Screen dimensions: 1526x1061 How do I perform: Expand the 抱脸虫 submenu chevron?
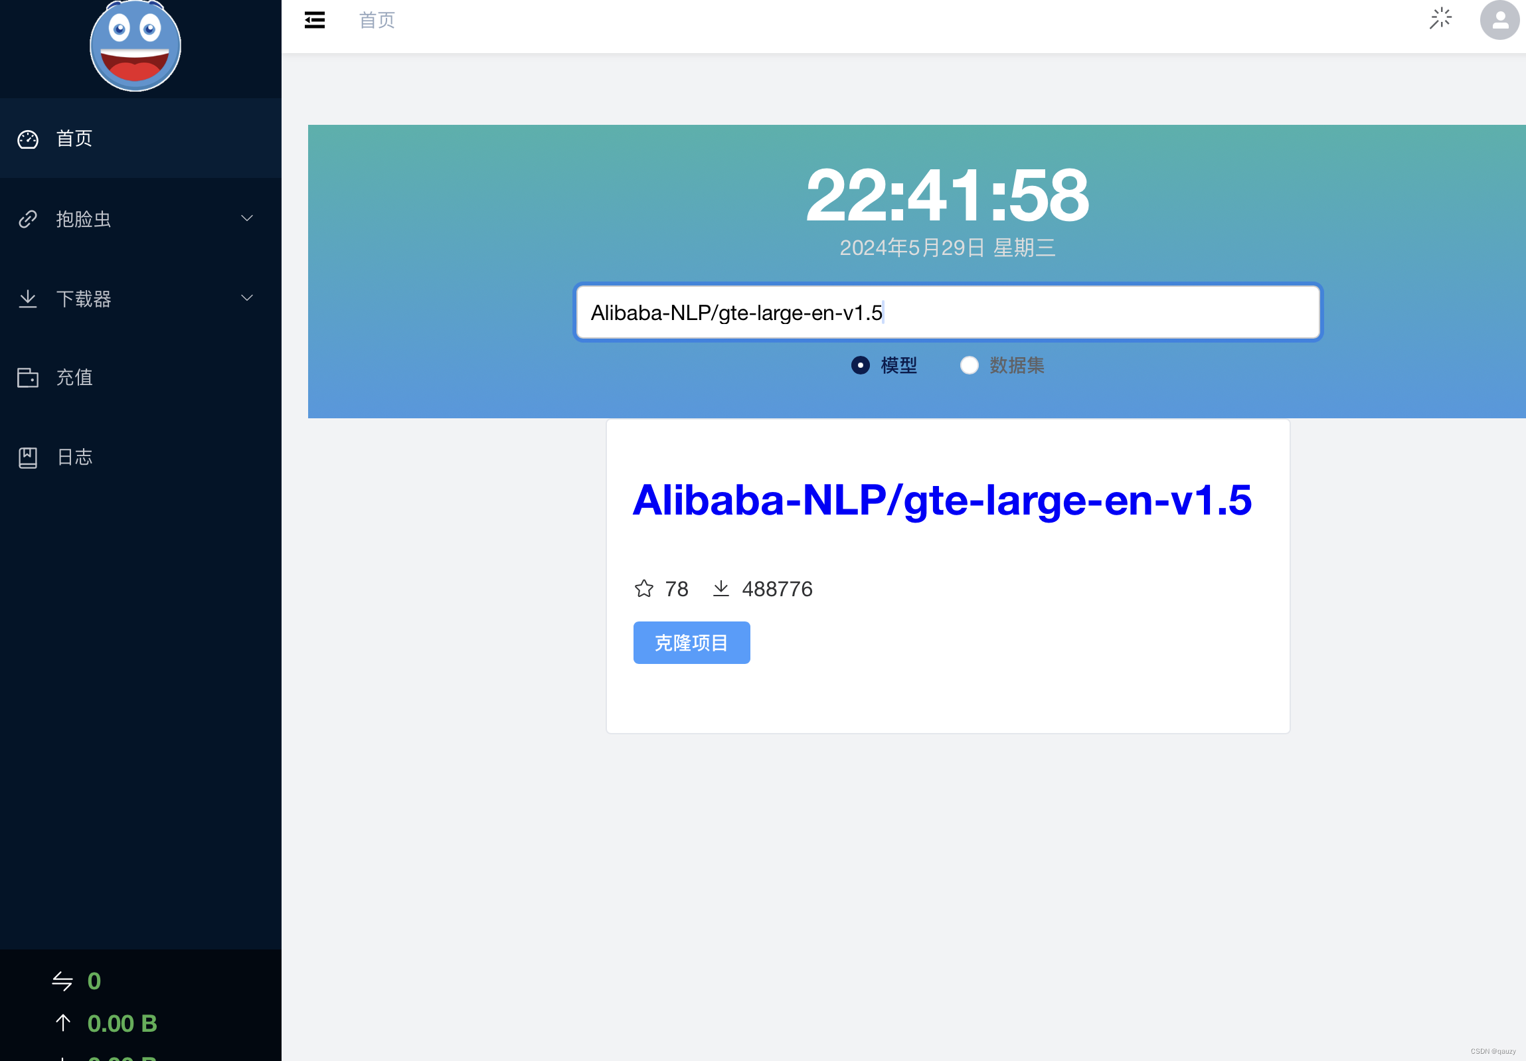coord(246,218)
